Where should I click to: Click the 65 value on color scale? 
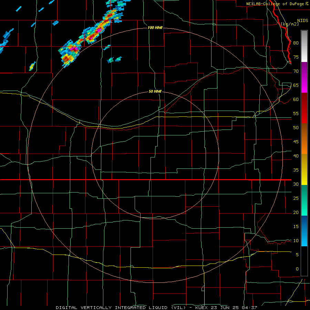tap(296, 85)
